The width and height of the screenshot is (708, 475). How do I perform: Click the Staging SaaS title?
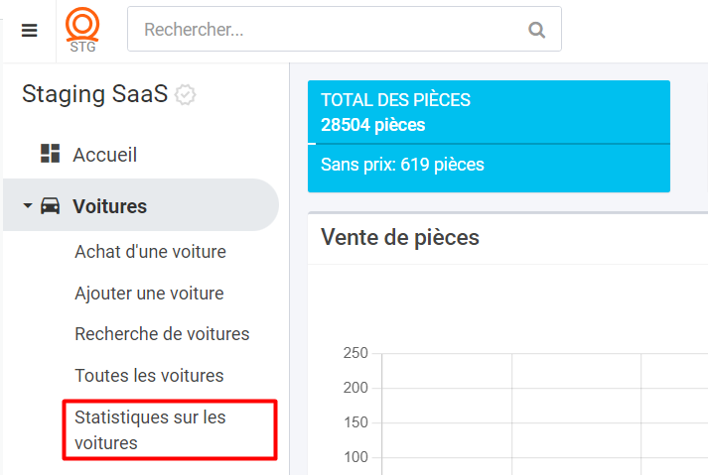(94, 94)
